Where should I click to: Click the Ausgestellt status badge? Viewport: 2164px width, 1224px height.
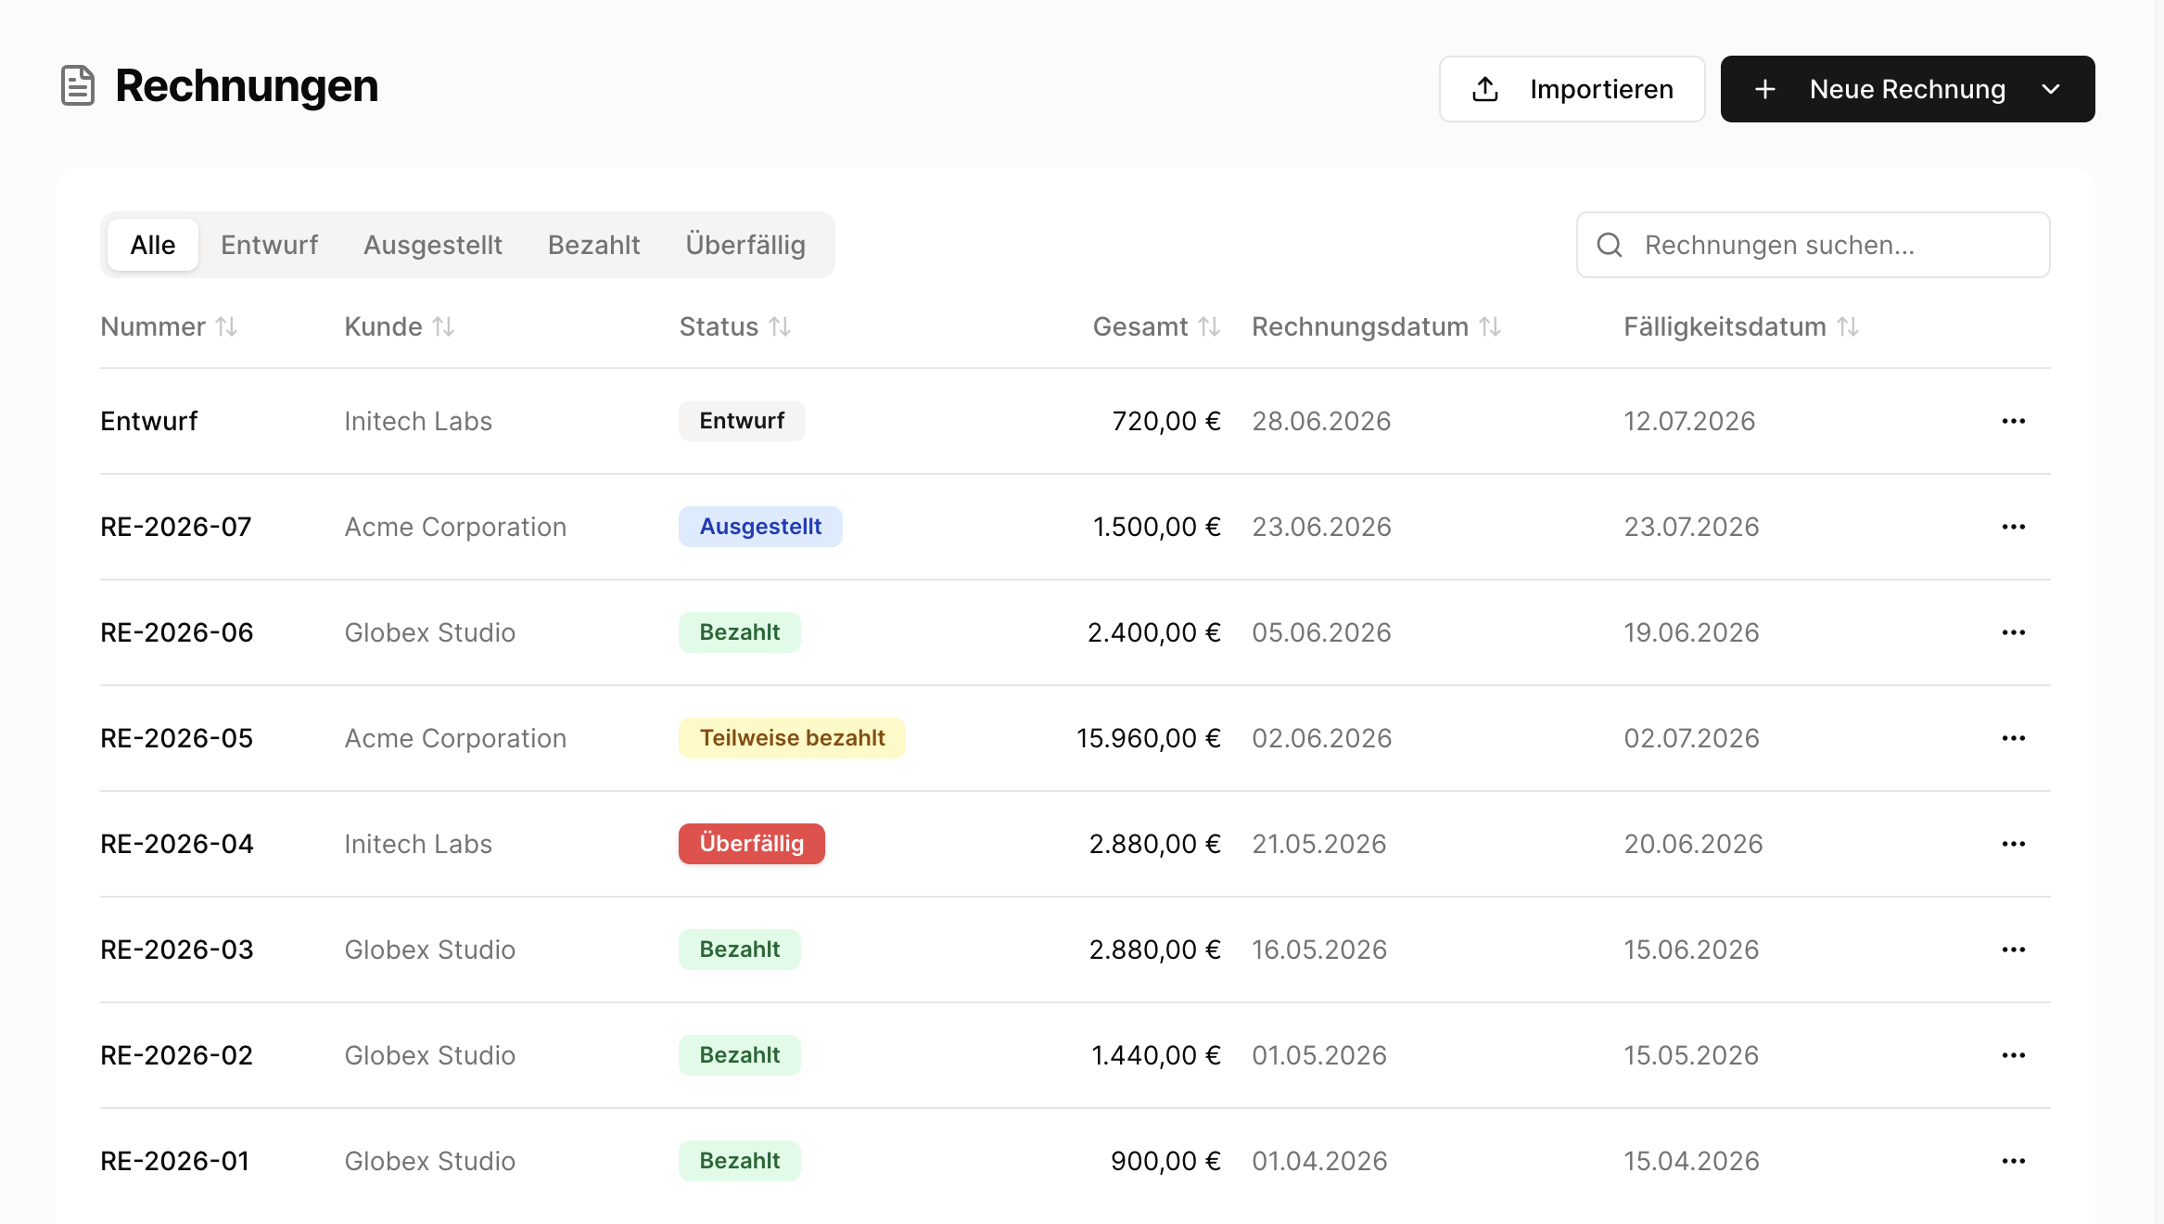(x=760, y=527)
